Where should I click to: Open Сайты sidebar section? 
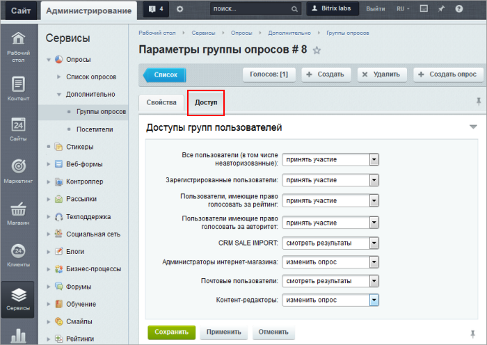[x=18, y=129]
